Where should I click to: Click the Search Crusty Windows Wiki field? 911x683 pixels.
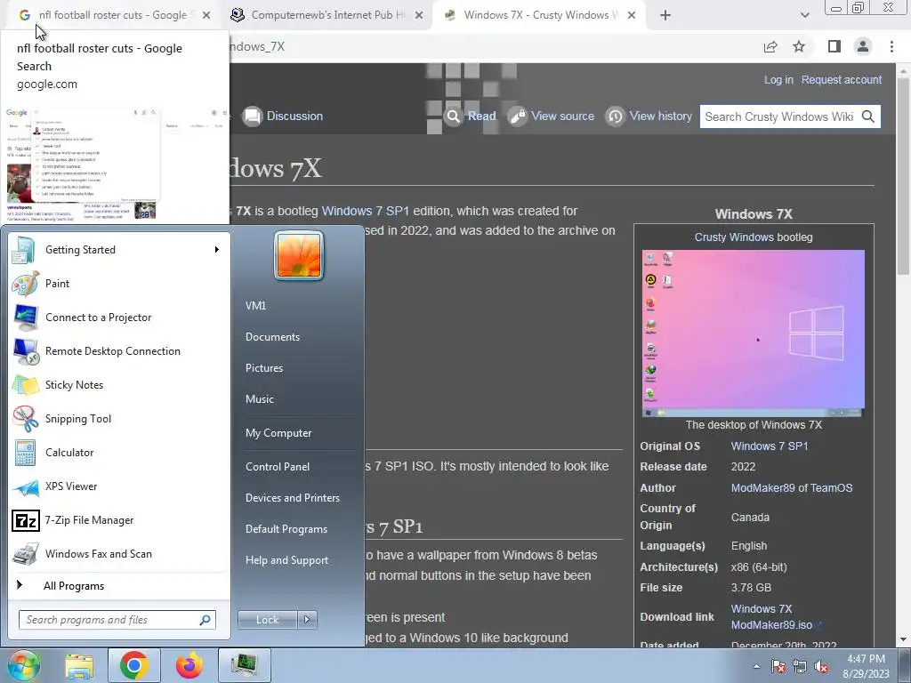point(779,117)
